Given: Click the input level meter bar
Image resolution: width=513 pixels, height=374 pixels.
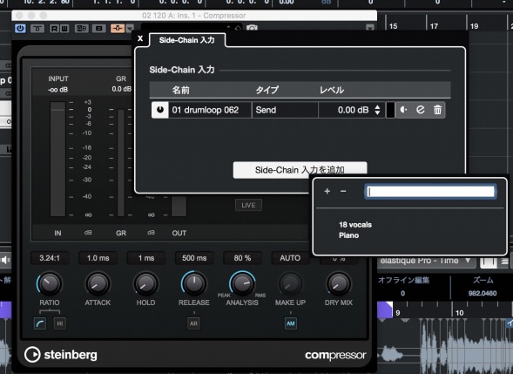Looking at the screenshot, I should (x=57, y=160).
